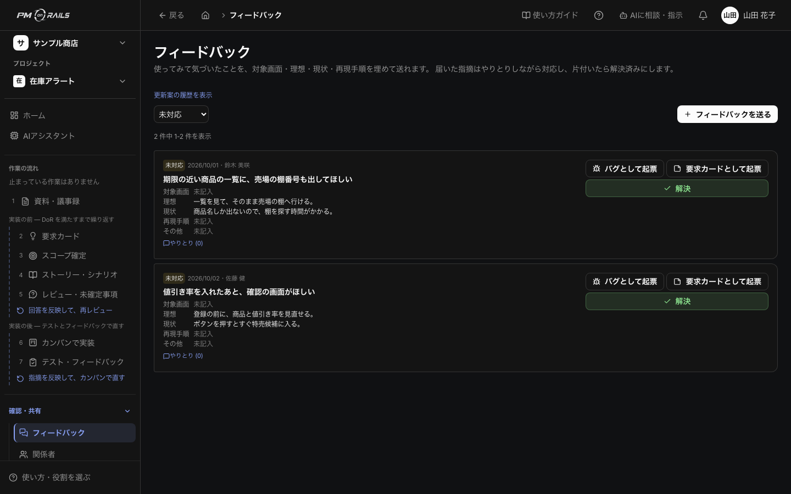The width and height of the screenshot is (791, 494).
Task: Open テスト・フィードバック step
Action: pyautogui.click(x=74, y=362)
